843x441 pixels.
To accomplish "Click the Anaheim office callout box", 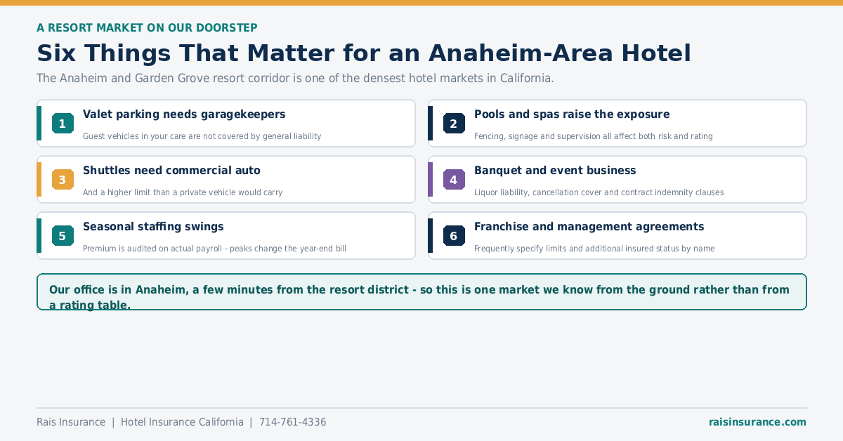I will coord(421,292).
